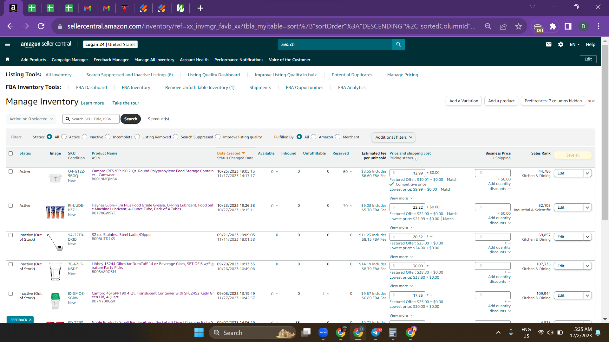Open Feedback Manager in the favorites bar

coord(111,60)
